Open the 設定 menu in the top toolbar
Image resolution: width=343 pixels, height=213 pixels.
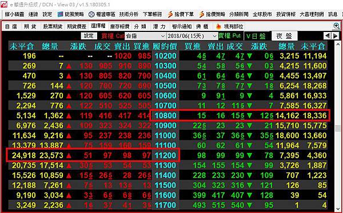tap(47, 15)
